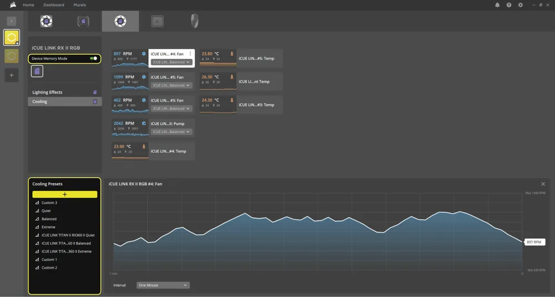Image resolution: width=555 pixels, height=297 pixels.
Task: Add a new profile with plus icon
Action: (x=11, y=75)
